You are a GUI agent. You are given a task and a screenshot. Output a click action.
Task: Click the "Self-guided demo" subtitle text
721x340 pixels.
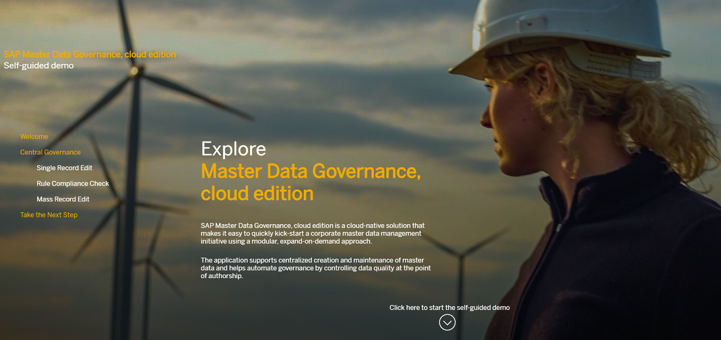pos(39,65)
